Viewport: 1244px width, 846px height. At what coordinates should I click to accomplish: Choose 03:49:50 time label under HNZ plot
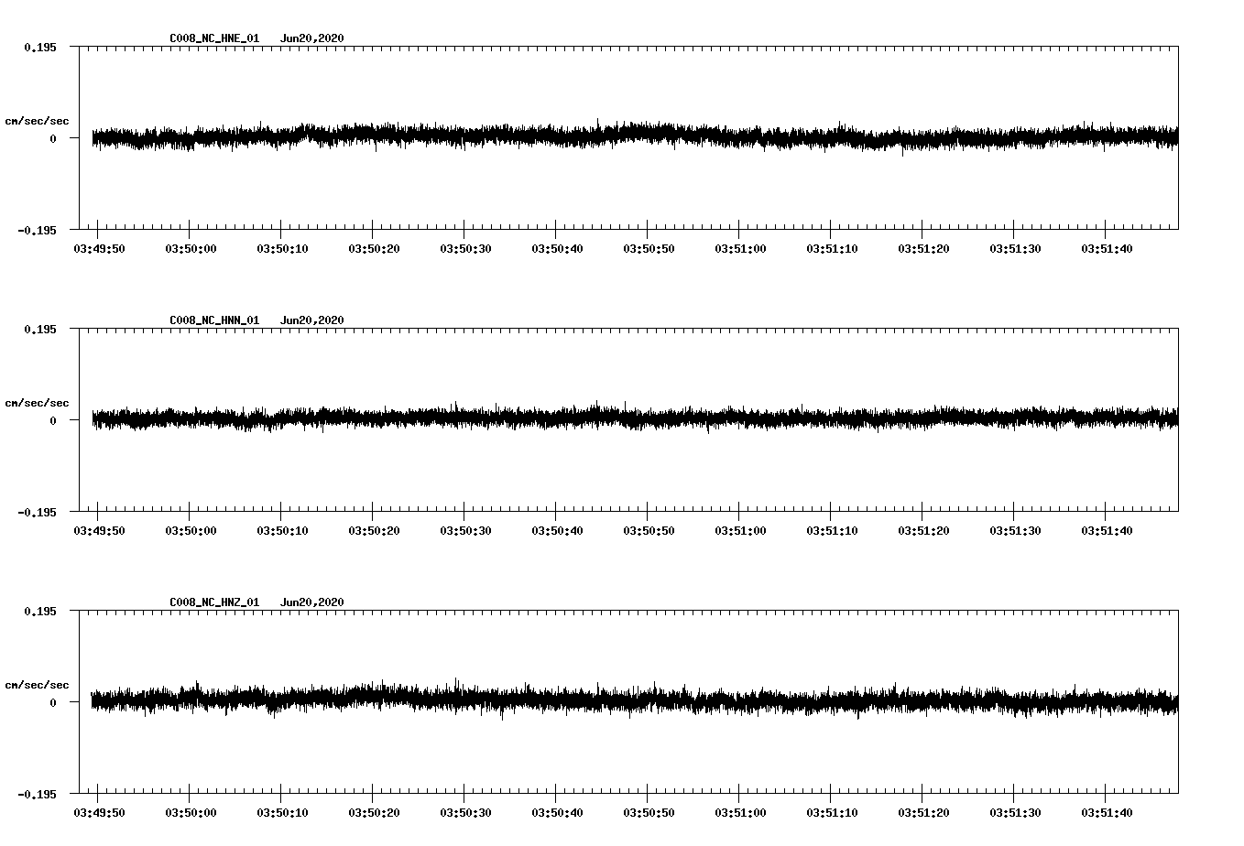tap(99, 813)
